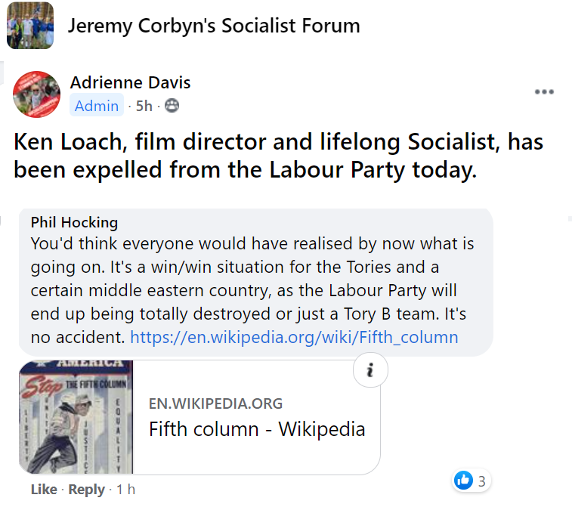Show who reacted via the 3 count

click(481, 480)
